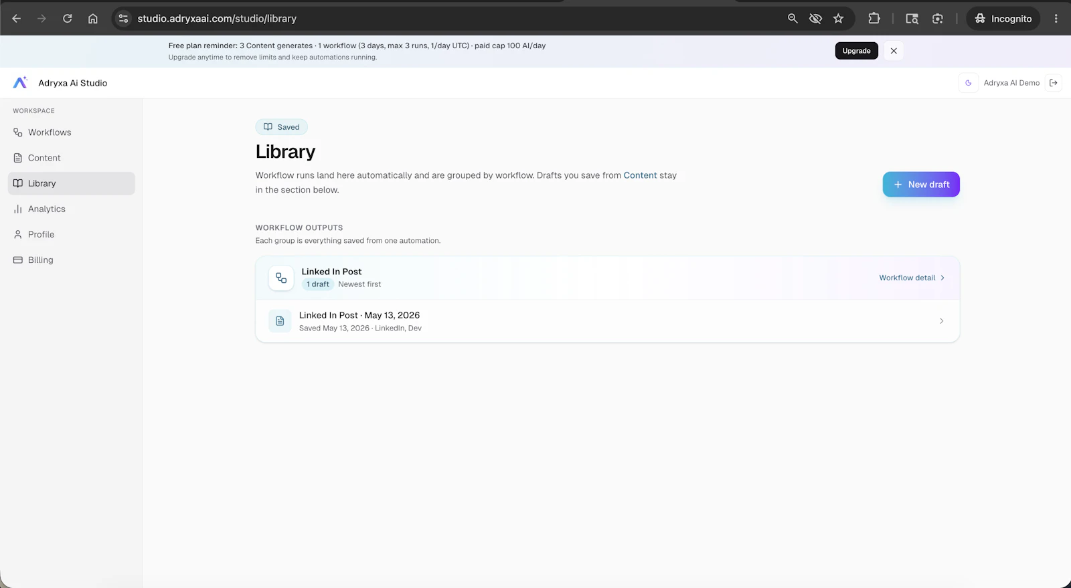1071x588 pixels.
Task: Open the tab search icon in toolbar
Action: 912,19
